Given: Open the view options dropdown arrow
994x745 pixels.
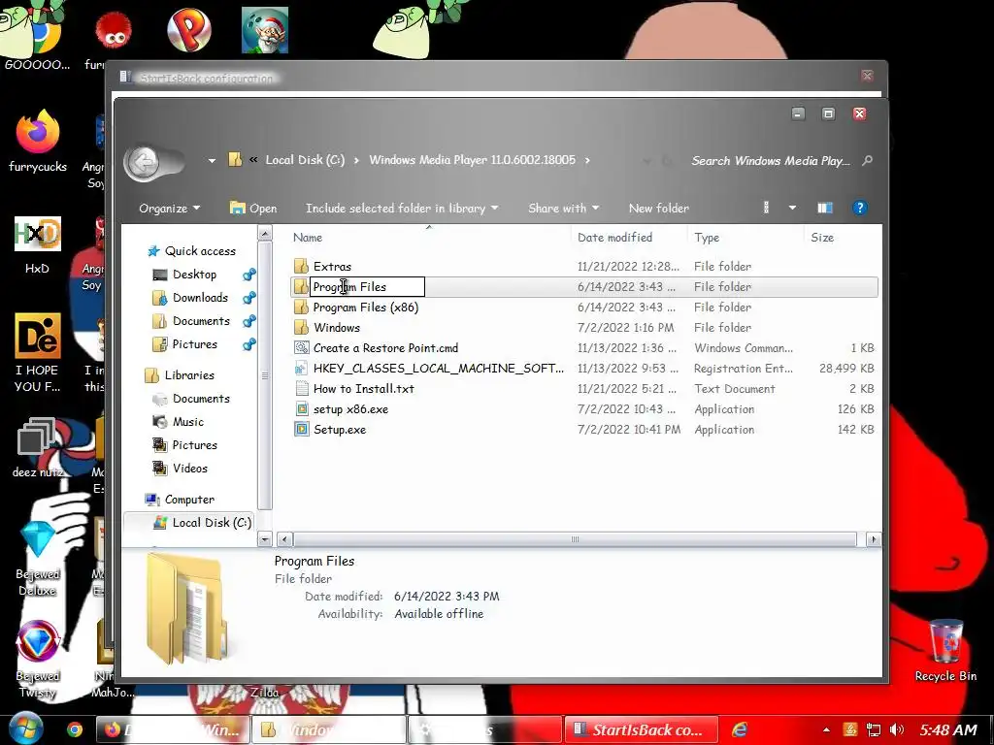Looking at the screenshot, I should (x=792, y=208).
